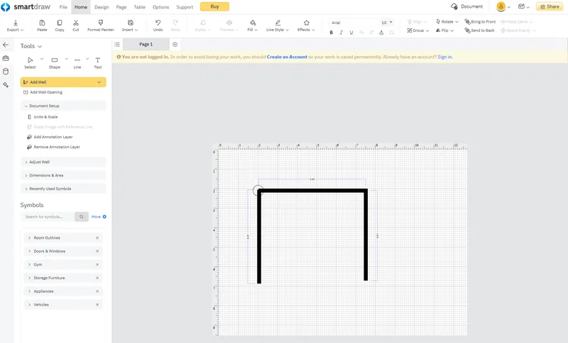This screenshot has height=343, width=568.
Task: Activate the Format Painter tool
Action: coord(101,26)
